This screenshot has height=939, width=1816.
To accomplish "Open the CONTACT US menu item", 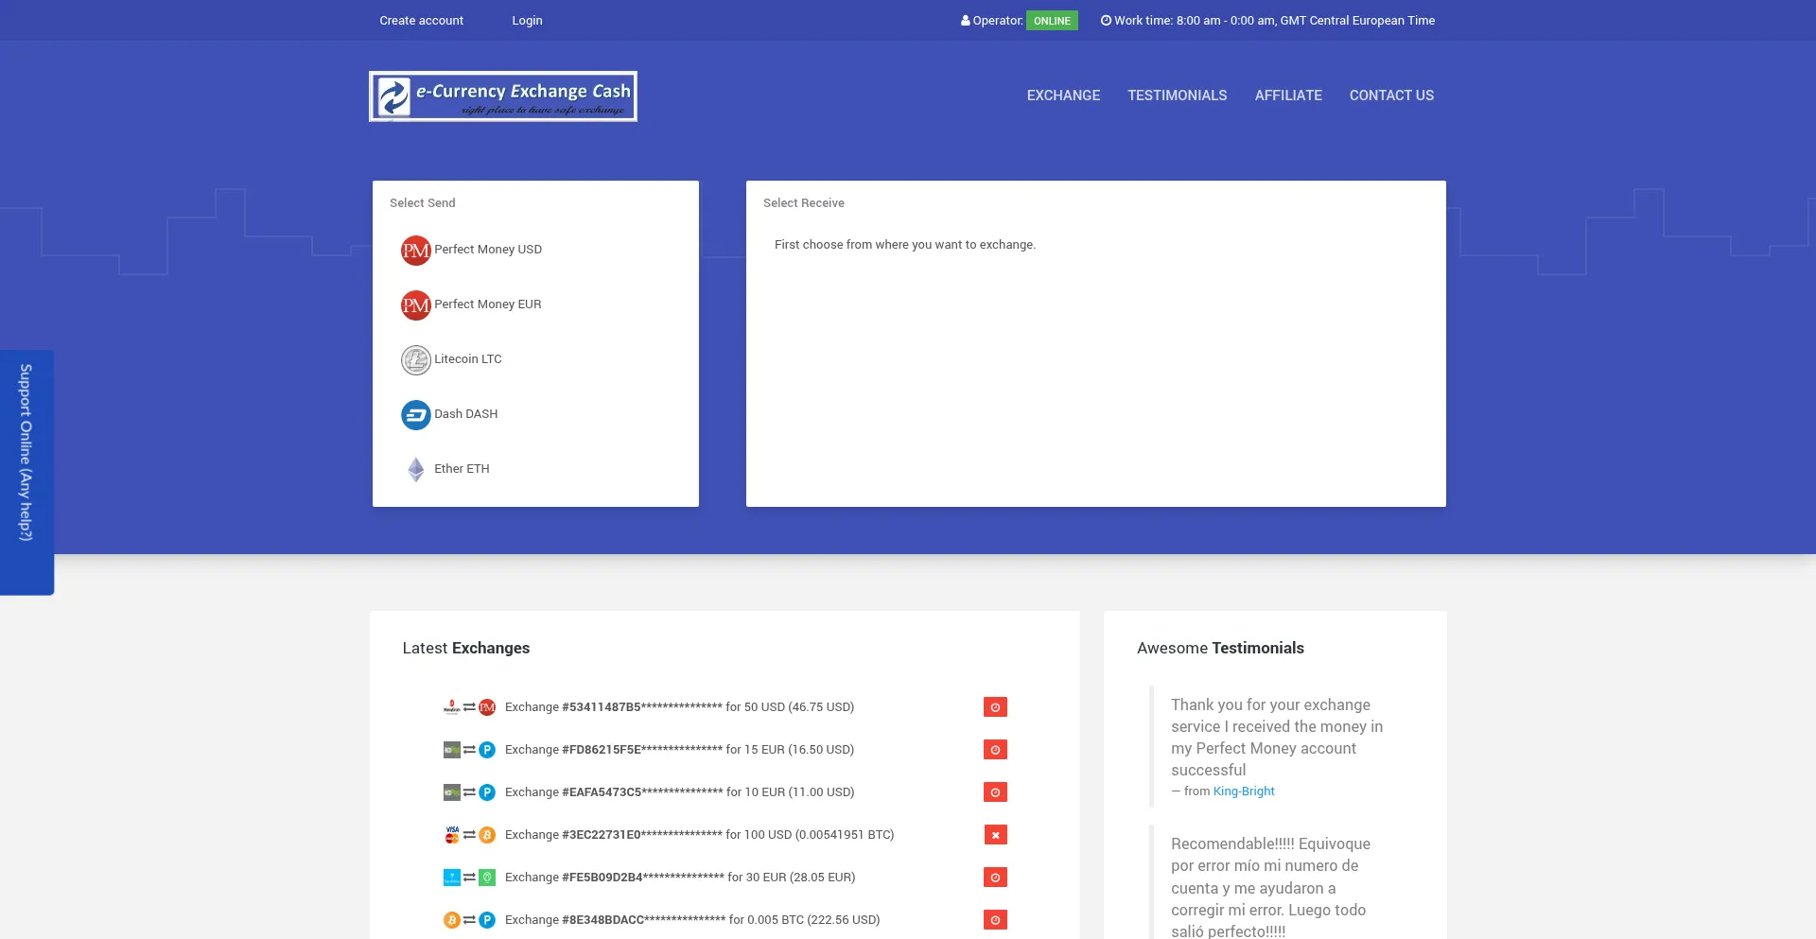I will [x=1391, y=96].
